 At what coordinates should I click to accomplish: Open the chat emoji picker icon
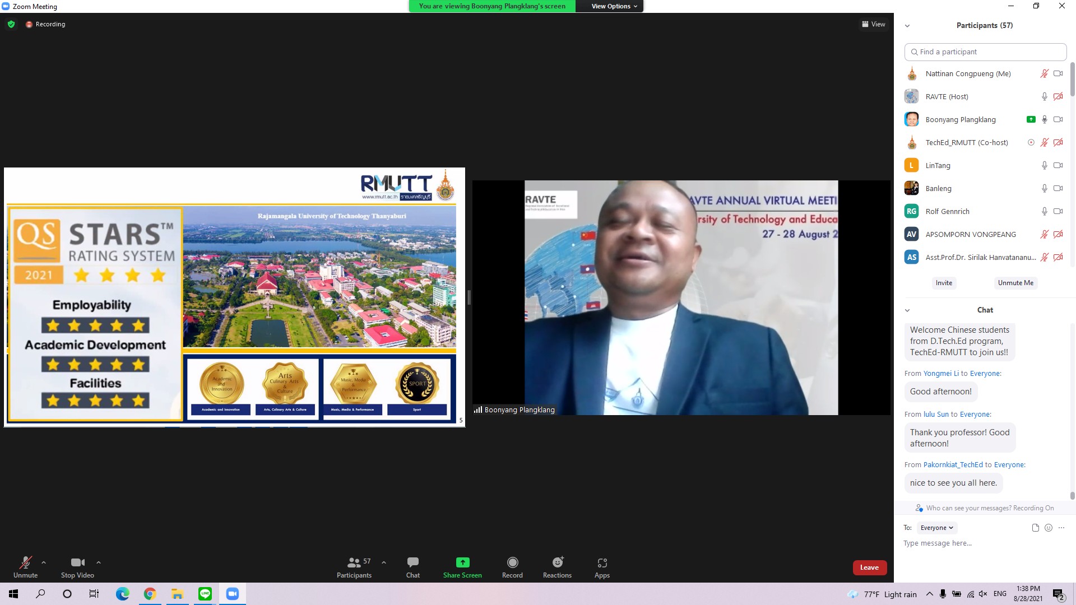pos(1049,528)
